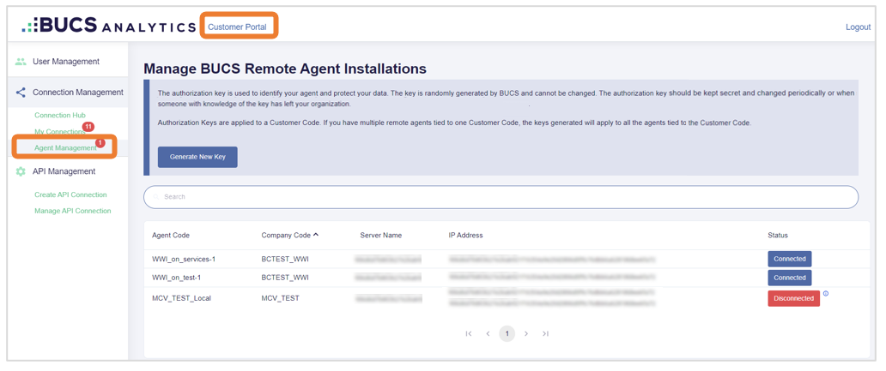Screen dimensions: 886x371
Task: Jump to the last page
Action: 545,334
